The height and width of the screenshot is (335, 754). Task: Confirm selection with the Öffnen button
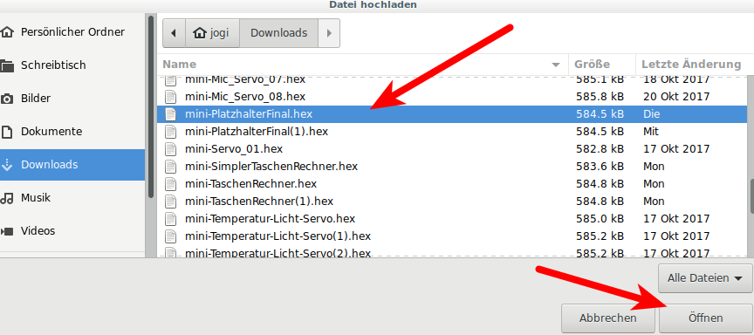(x=705, y=318)
